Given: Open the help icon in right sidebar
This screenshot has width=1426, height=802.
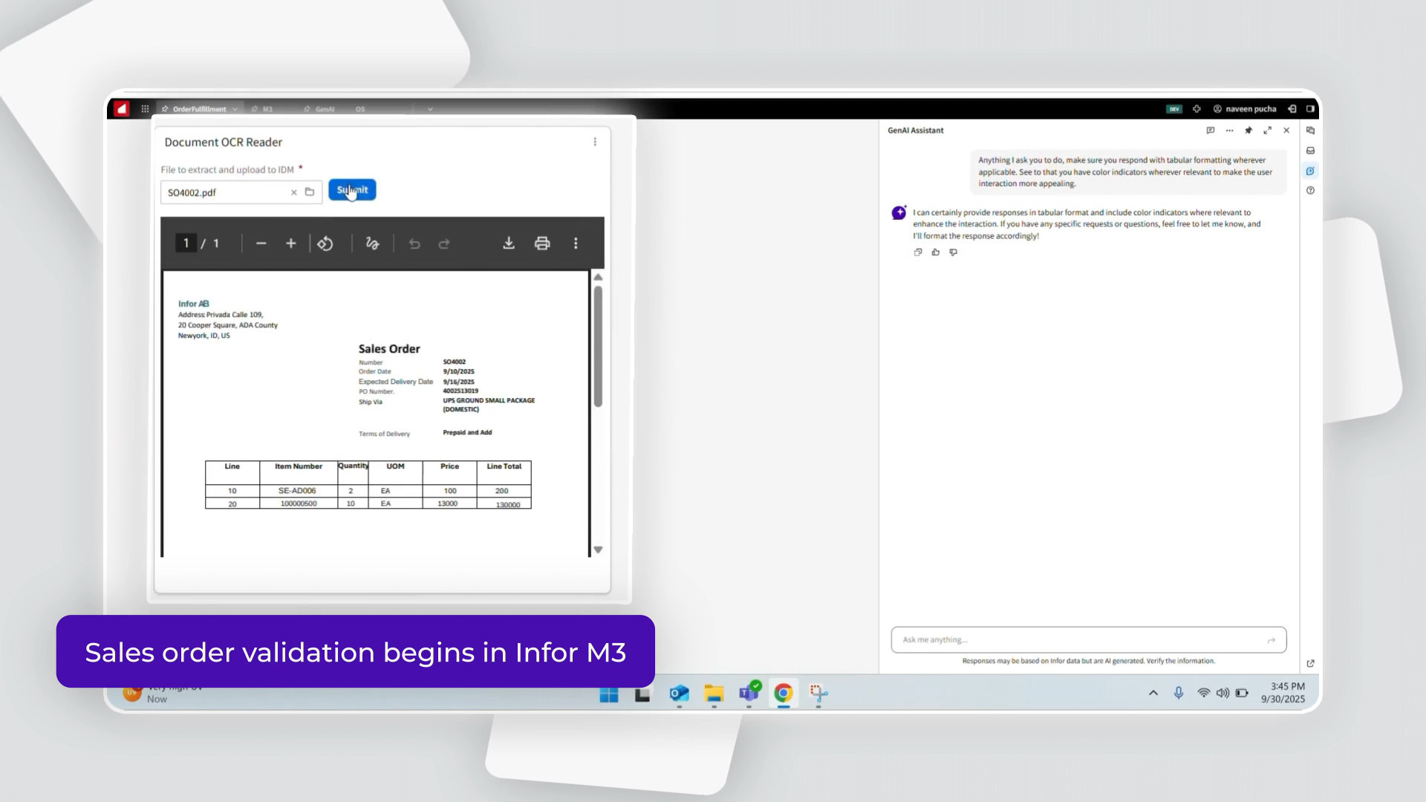Looking at the screenshot, I should click(x=1311, y=191).
